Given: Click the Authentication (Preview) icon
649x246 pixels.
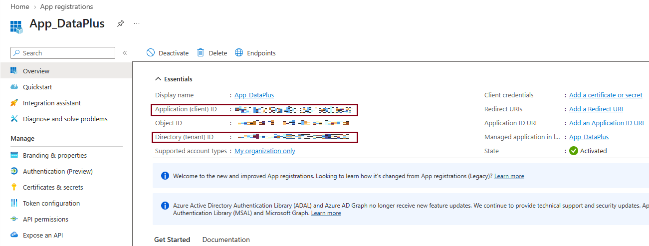Looking at the screenshot, I should pos(14,171).
